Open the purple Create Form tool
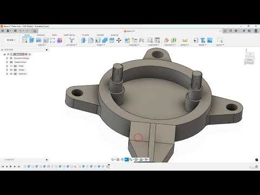Viewport: 260px width, 195px height. tap(60, 40)
